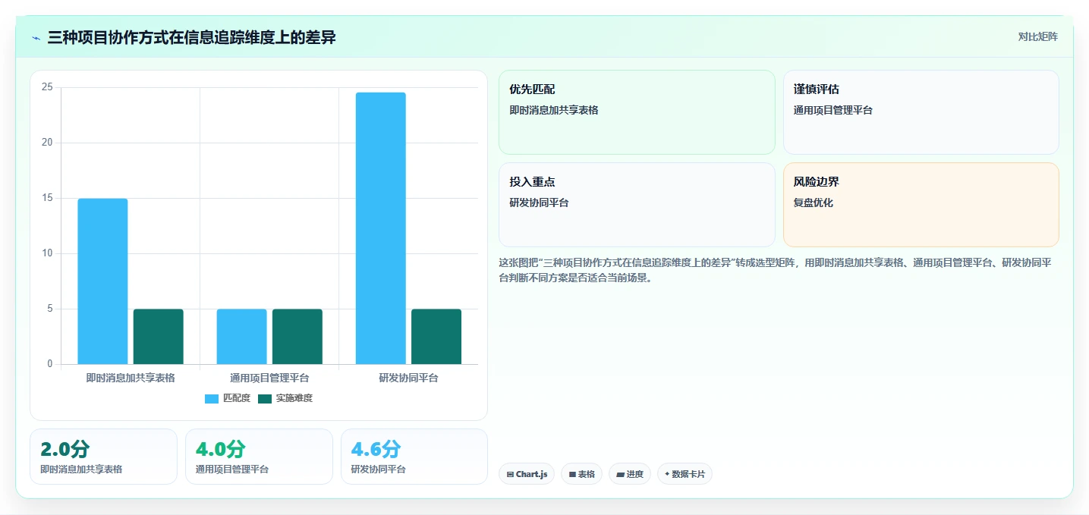The width and height of the screenshot is (1089, 515).
Task: Click the 匹配度 bar for 即时消息加共享表格
Action: 102,281
